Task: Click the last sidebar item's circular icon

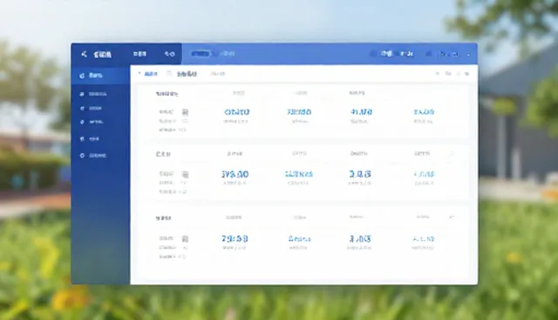Action: point(82,156)
